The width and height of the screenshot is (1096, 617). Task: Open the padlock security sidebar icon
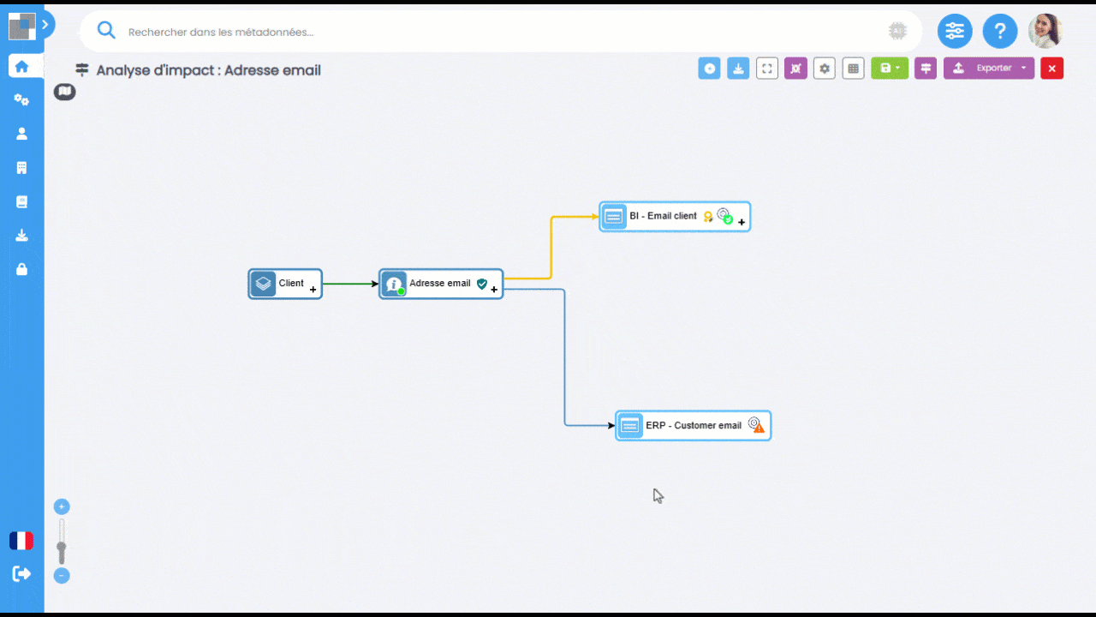coord(21,269)
